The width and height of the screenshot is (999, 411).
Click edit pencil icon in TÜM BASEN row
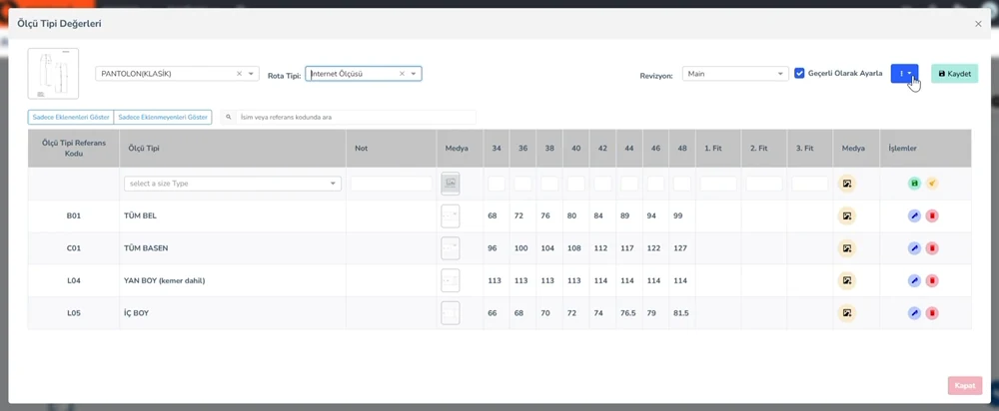click(x=914, y=248)
